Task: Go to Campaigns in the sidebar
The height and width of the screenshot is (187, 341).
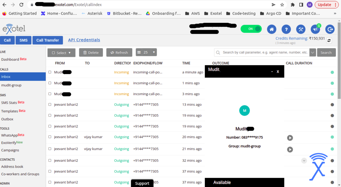Action: [x=10, y=150]
